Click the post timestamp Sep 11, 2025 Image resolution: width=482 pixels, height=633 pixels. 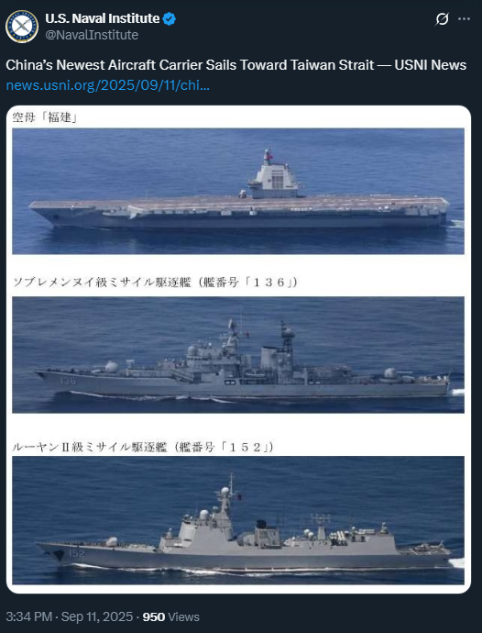(97, 616)
